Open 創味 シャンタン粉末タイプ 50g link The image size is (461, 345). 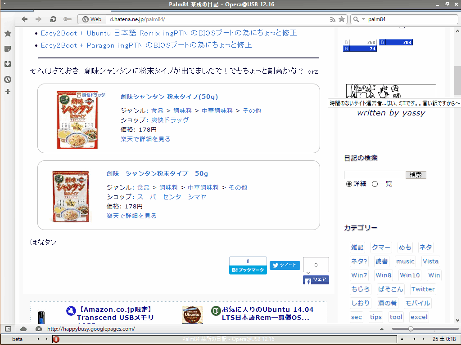157,173
